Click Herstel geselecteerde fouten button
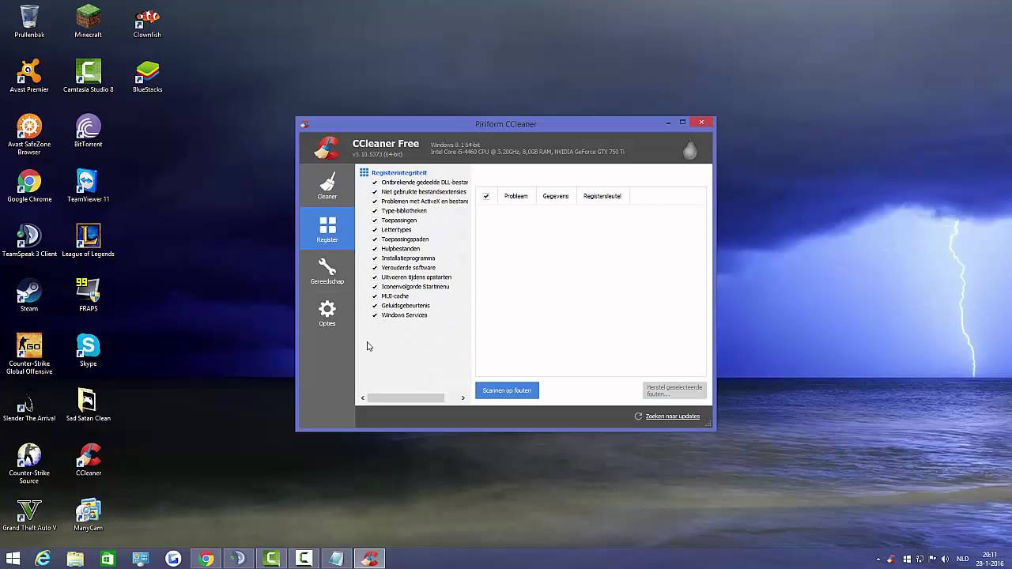The image size is (1012, 569). (674, 390)
